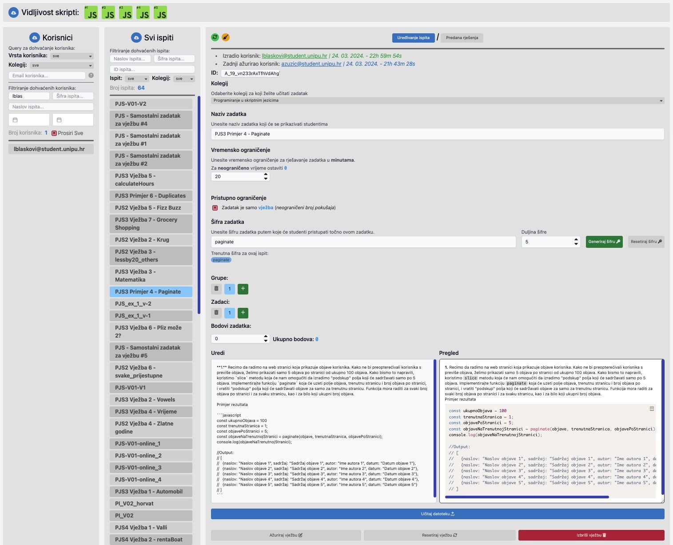Delete task with trash icon under Zadaci
This screenshot has width=673, height=545.
coord(216,313)
